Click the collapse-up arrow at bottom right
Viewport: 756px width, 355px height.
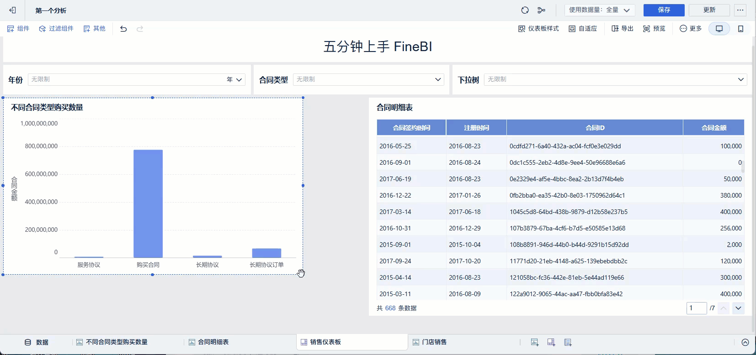pos(745,342)
